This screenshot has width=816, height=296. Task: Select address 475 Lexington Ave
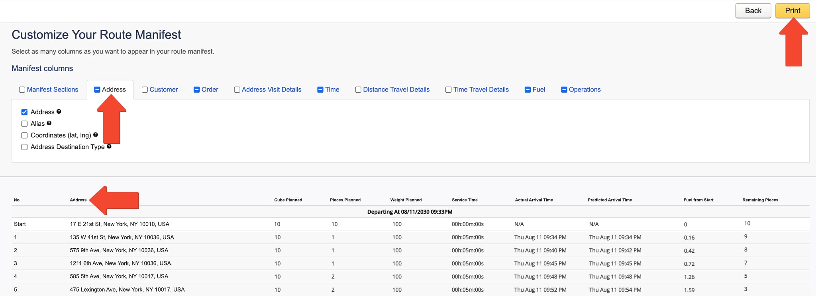[127, 289]
